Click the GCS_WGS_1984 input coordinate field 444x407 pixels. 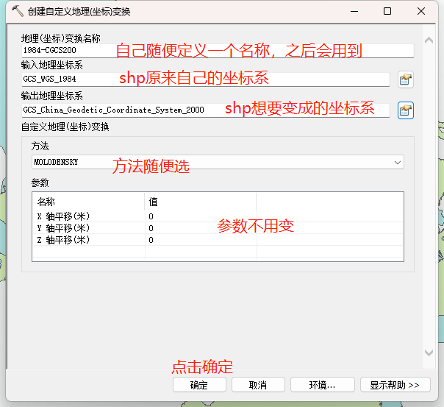[x=206, y=79]
